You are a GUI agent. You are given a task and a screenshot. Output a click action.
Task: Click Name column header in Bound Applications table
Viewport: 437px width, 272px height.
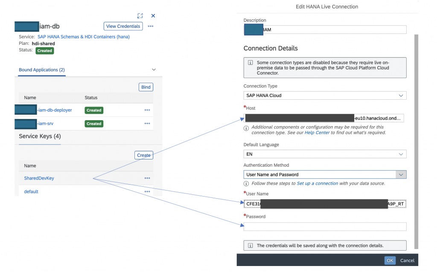(x=30, y=98)
